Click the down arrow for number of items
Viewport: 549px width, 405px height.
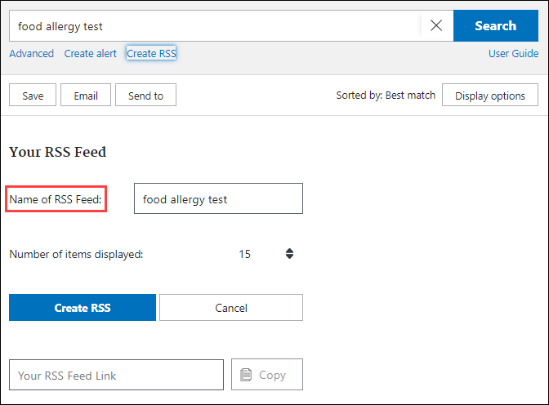pos(289,257)
